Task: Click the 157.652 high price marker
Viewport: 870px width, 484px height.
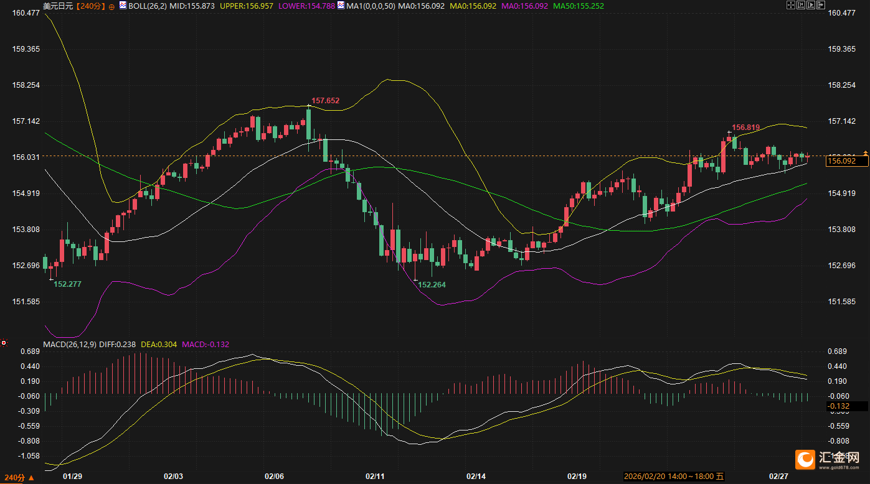Action: [325, 100]
